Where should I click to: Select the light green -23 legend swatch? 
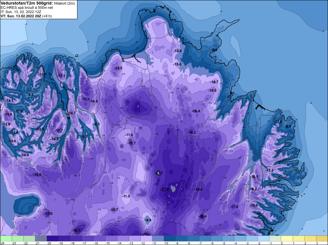coord(18,238)
